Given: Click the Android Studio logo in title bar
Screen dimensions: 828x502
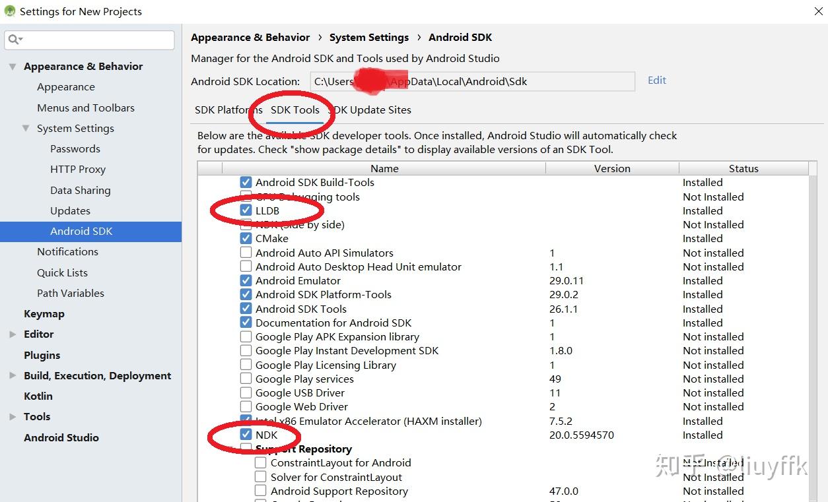Looking at the screenshot, I should [9, 11].
